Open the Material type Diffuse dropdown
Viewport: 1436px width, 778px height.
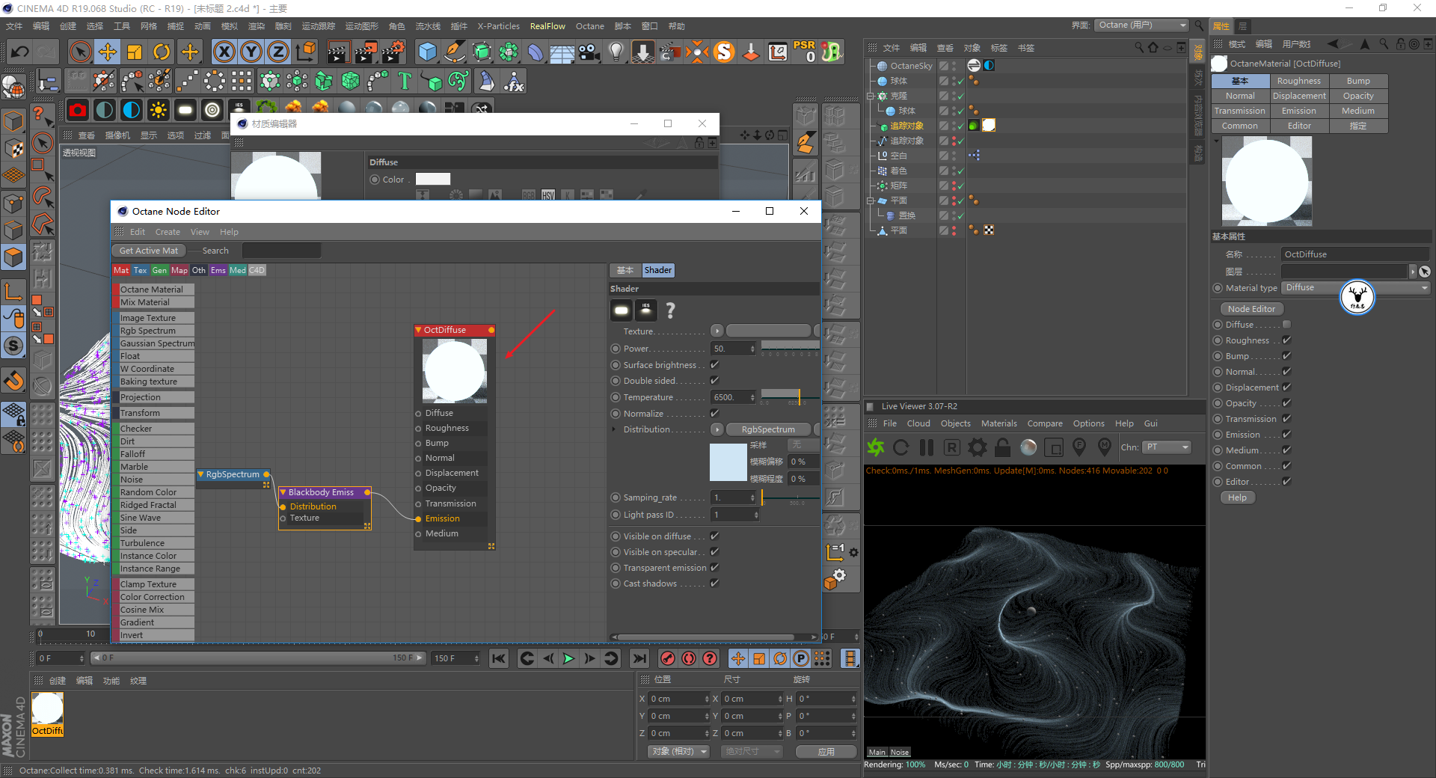tap(1356, 288)
